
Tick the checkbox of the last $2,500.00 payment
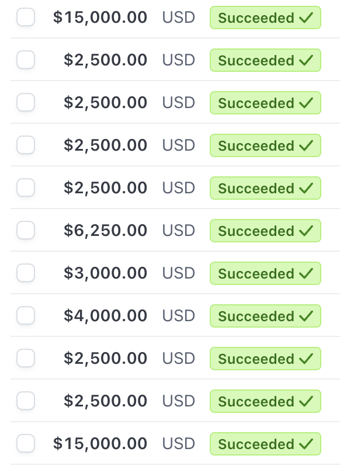[26, 401]
